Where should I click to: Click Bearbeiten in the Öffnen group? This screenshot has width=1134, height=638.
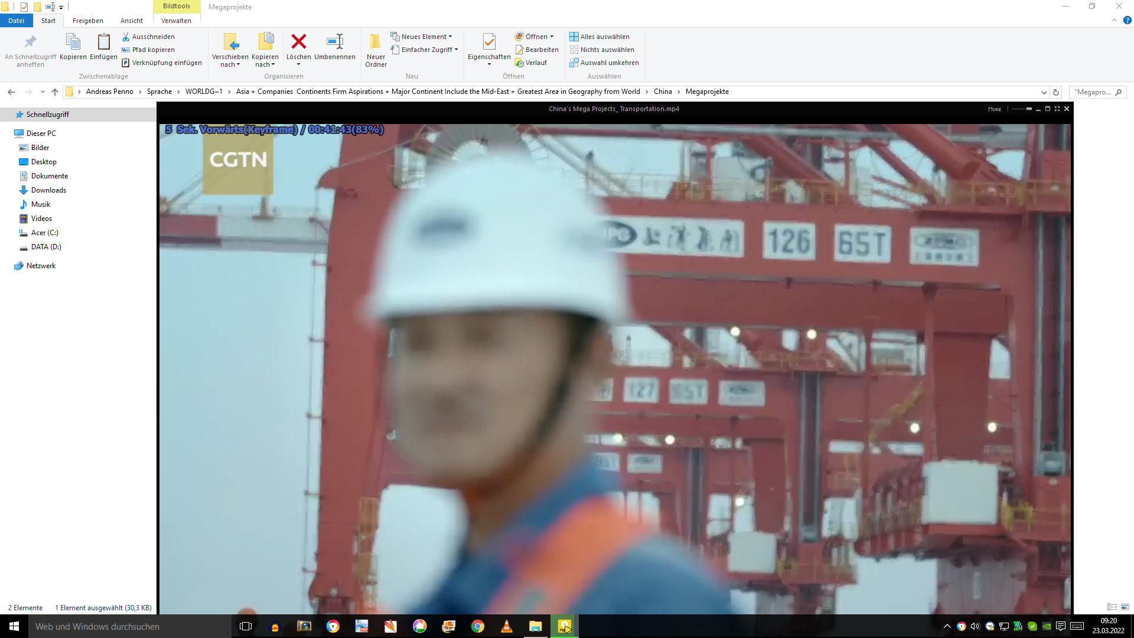[x=537, y=50]
